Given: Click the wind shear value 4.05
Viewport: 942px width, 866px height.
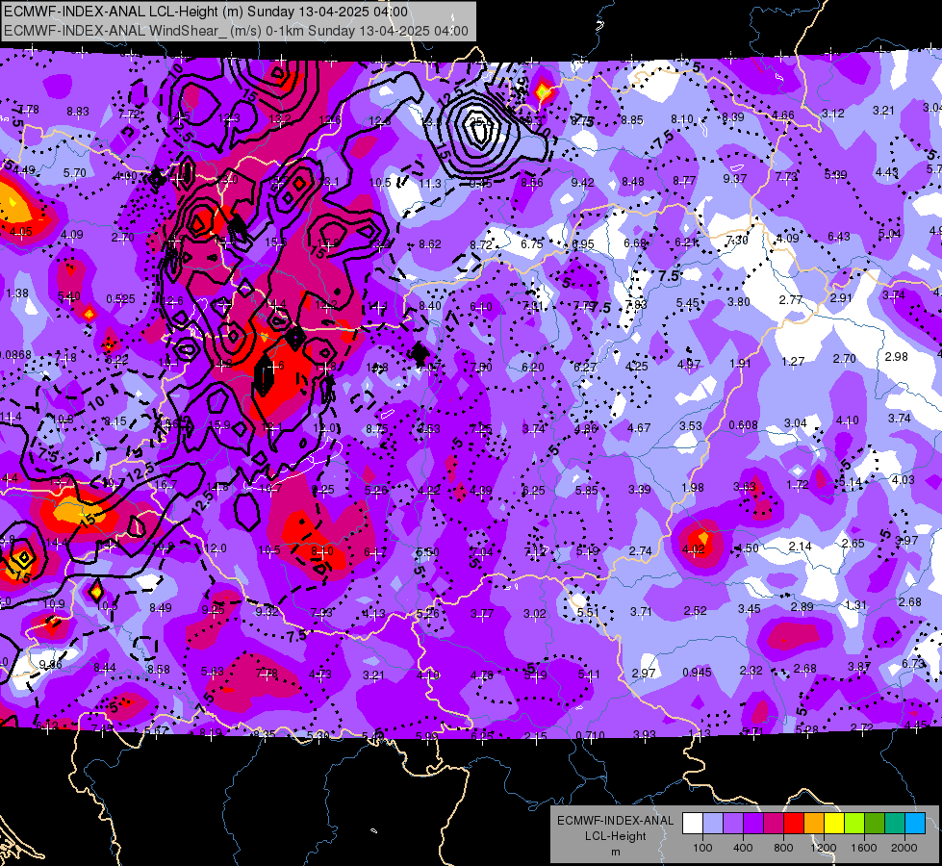Looking at the screenshot, I should [x=21, y=231].
